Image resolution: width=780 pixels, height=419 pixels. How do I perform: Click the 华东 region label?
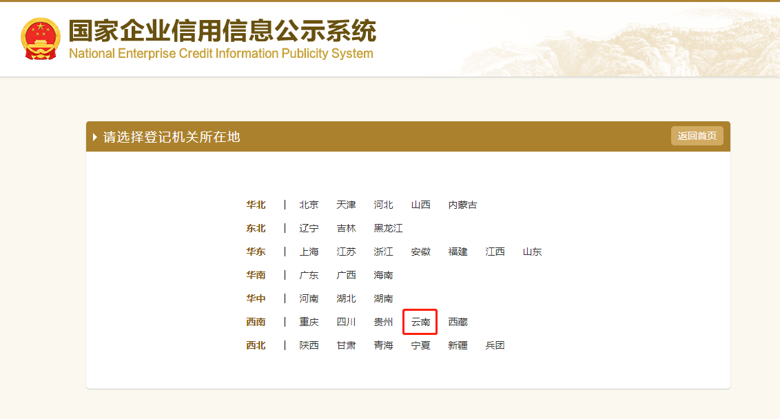[256, 252]
